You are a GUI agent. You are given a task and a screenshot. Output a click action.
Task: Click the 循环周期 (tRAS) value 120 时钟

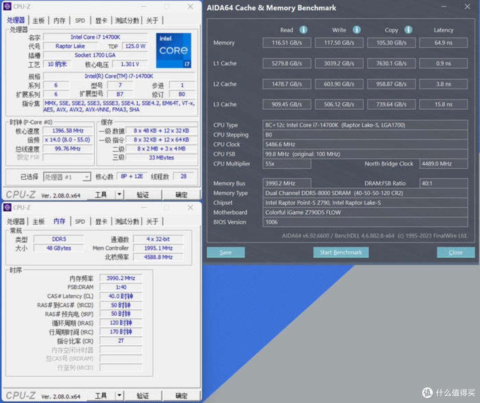pyautogui.click(x=121, y=322)
